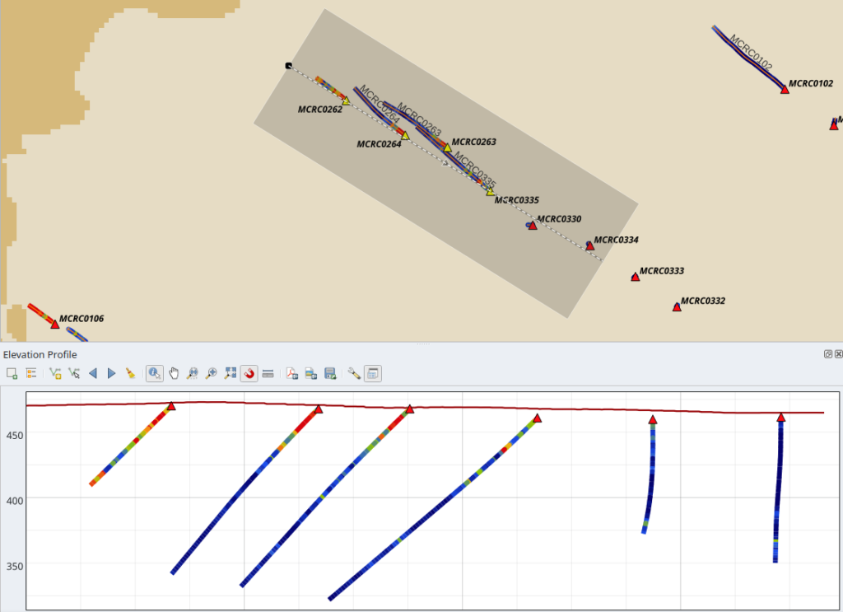Screen dimensions: 843x612
Task: Export the profile as PDF
Action: point(291,373)
